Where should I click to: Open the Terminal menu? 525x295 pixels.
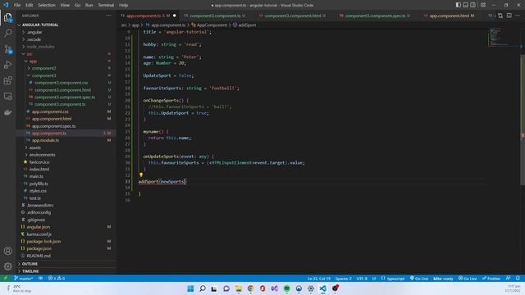pos(106,5)
